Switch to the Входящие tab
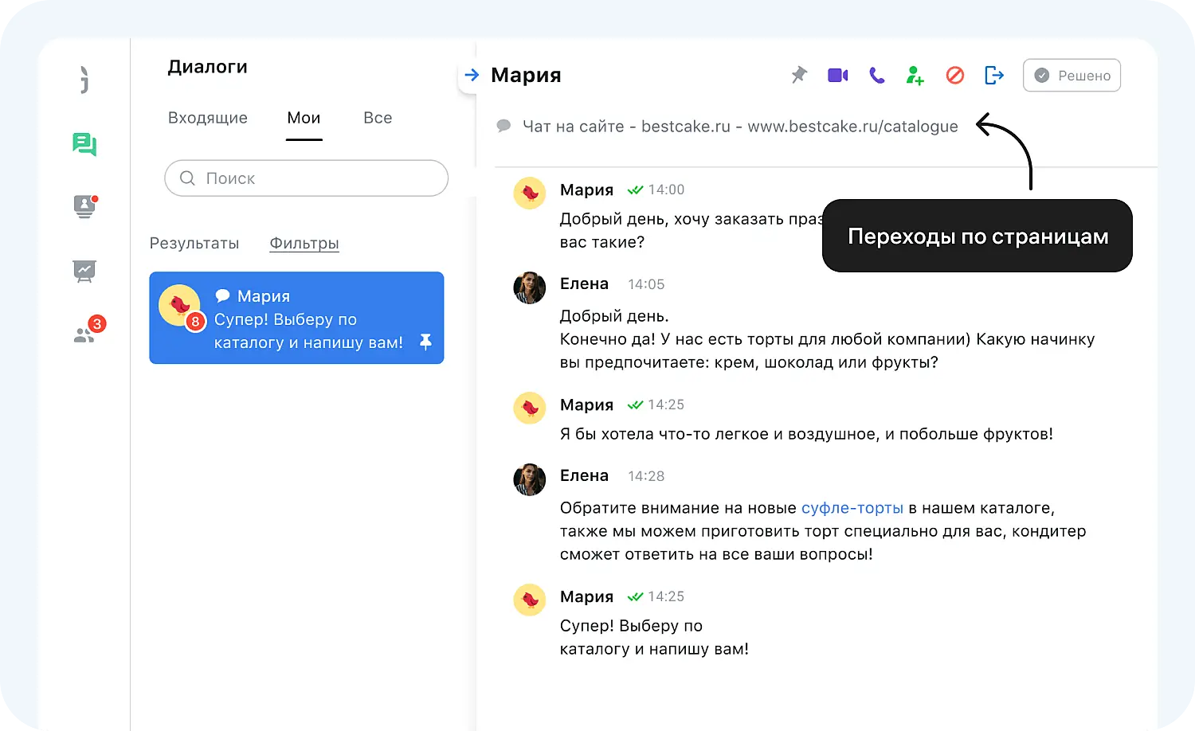This screenshot has height=731, width=1195. click(207, 117)
